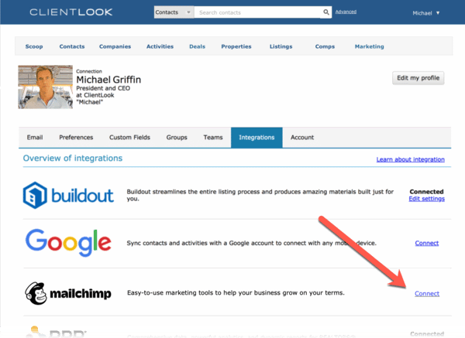Switch to the Account tab
465x338 pixels.
click(302, 138)
